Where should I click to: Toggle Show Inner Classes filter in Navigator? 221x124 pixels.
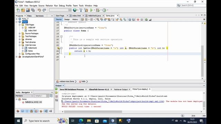36,111
